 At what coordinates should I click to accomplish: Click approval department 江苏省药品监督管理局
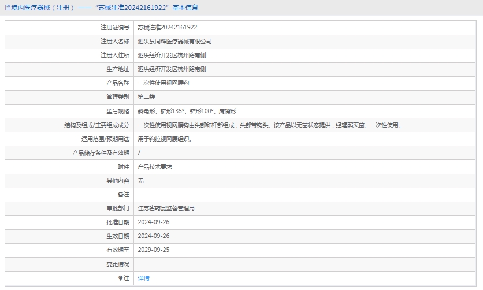click(166, 208)
